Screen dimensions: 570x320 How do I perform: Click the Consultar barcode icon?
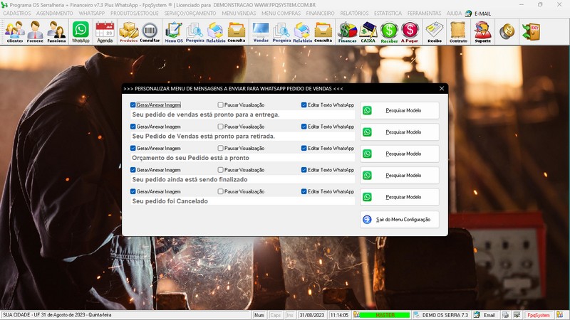click(x=150, y=32)
